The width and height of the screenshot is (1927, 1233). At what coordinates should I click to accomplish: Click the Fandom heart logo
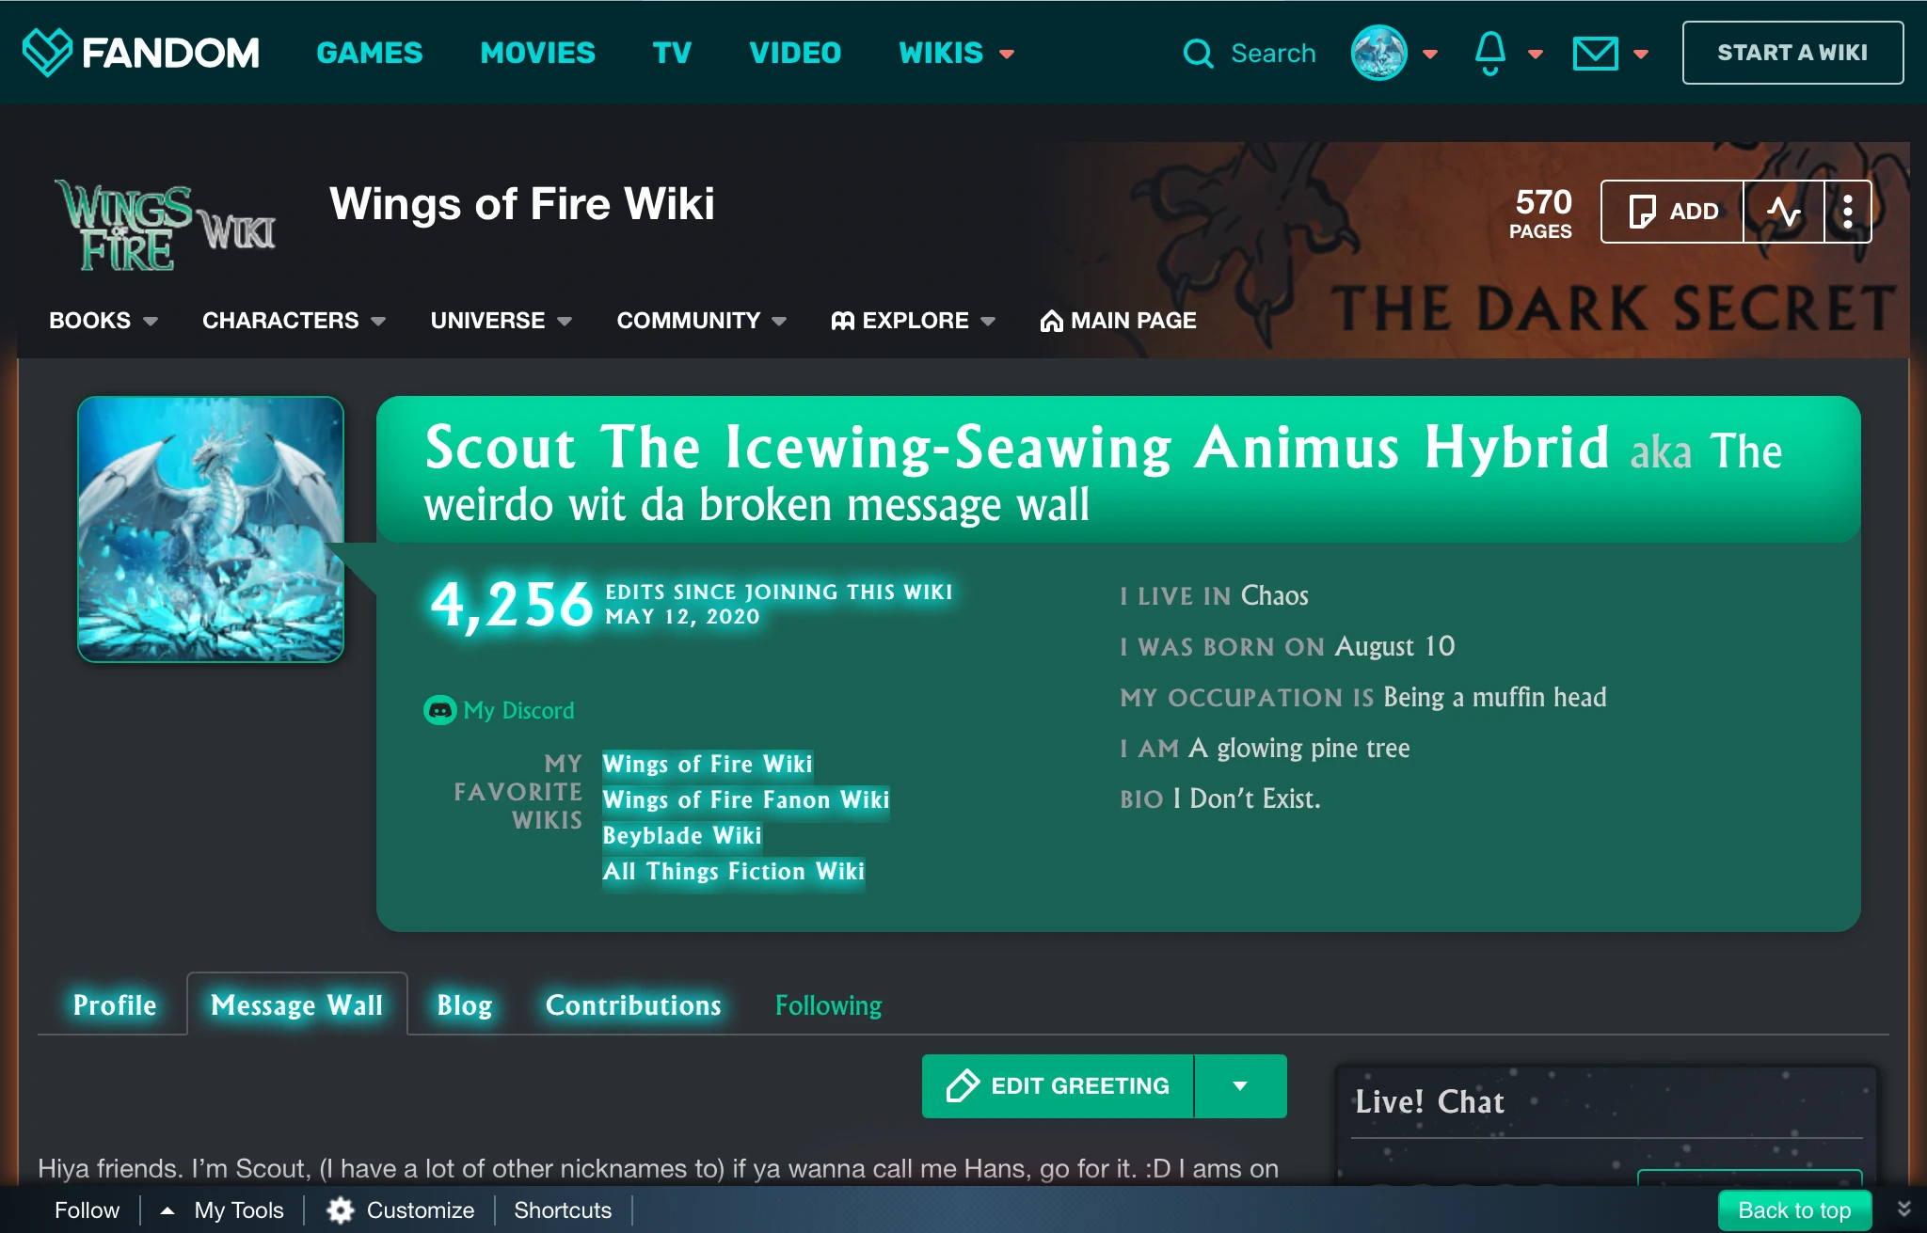coord(47,52)
